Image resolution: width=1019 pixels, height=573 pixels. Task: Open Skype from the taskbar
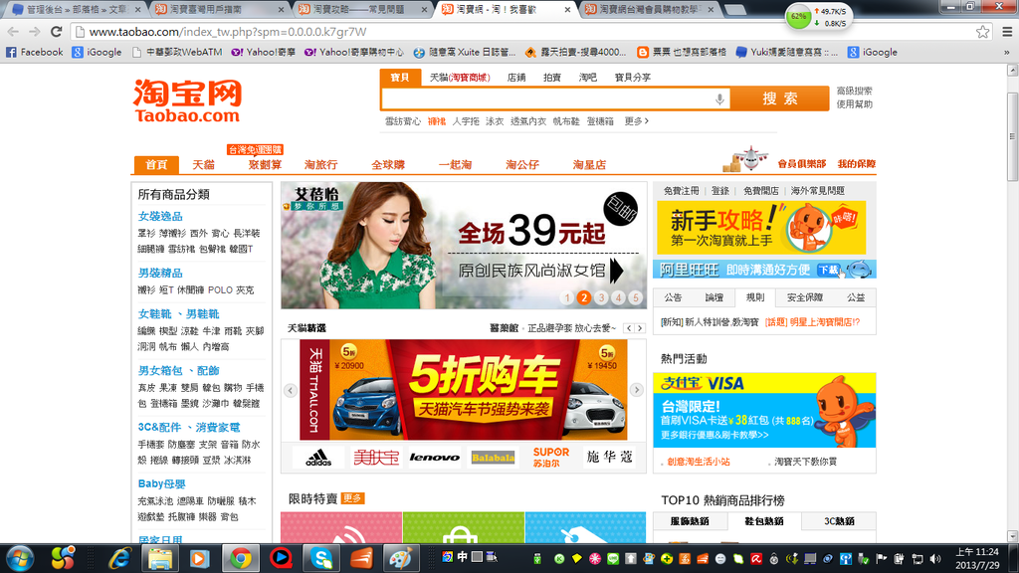pos(321,559)
